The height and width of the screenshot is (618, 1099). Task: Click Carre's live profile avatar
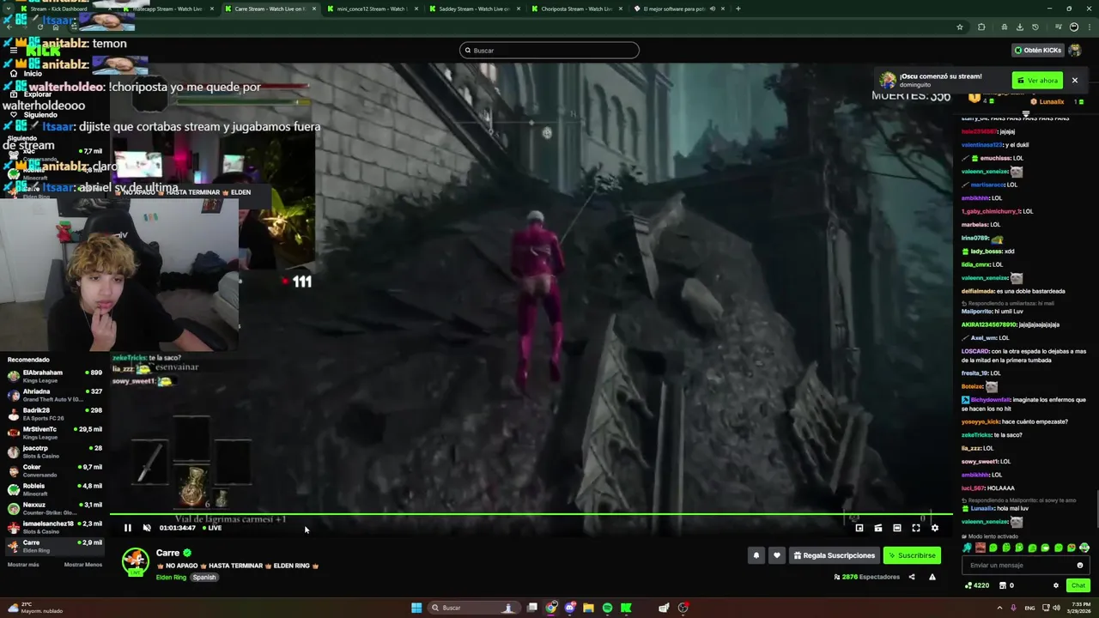click(136, 560)
